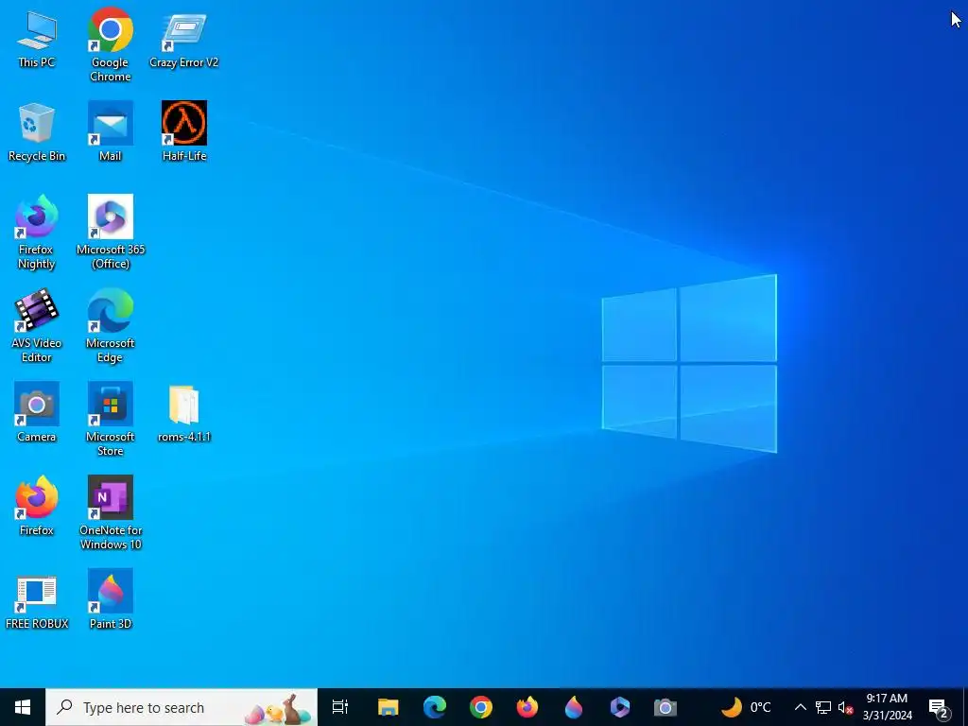This screenshot has width=968, height=726.
Task: Launch Firefox from the taskbar
Action: point(527,707)
